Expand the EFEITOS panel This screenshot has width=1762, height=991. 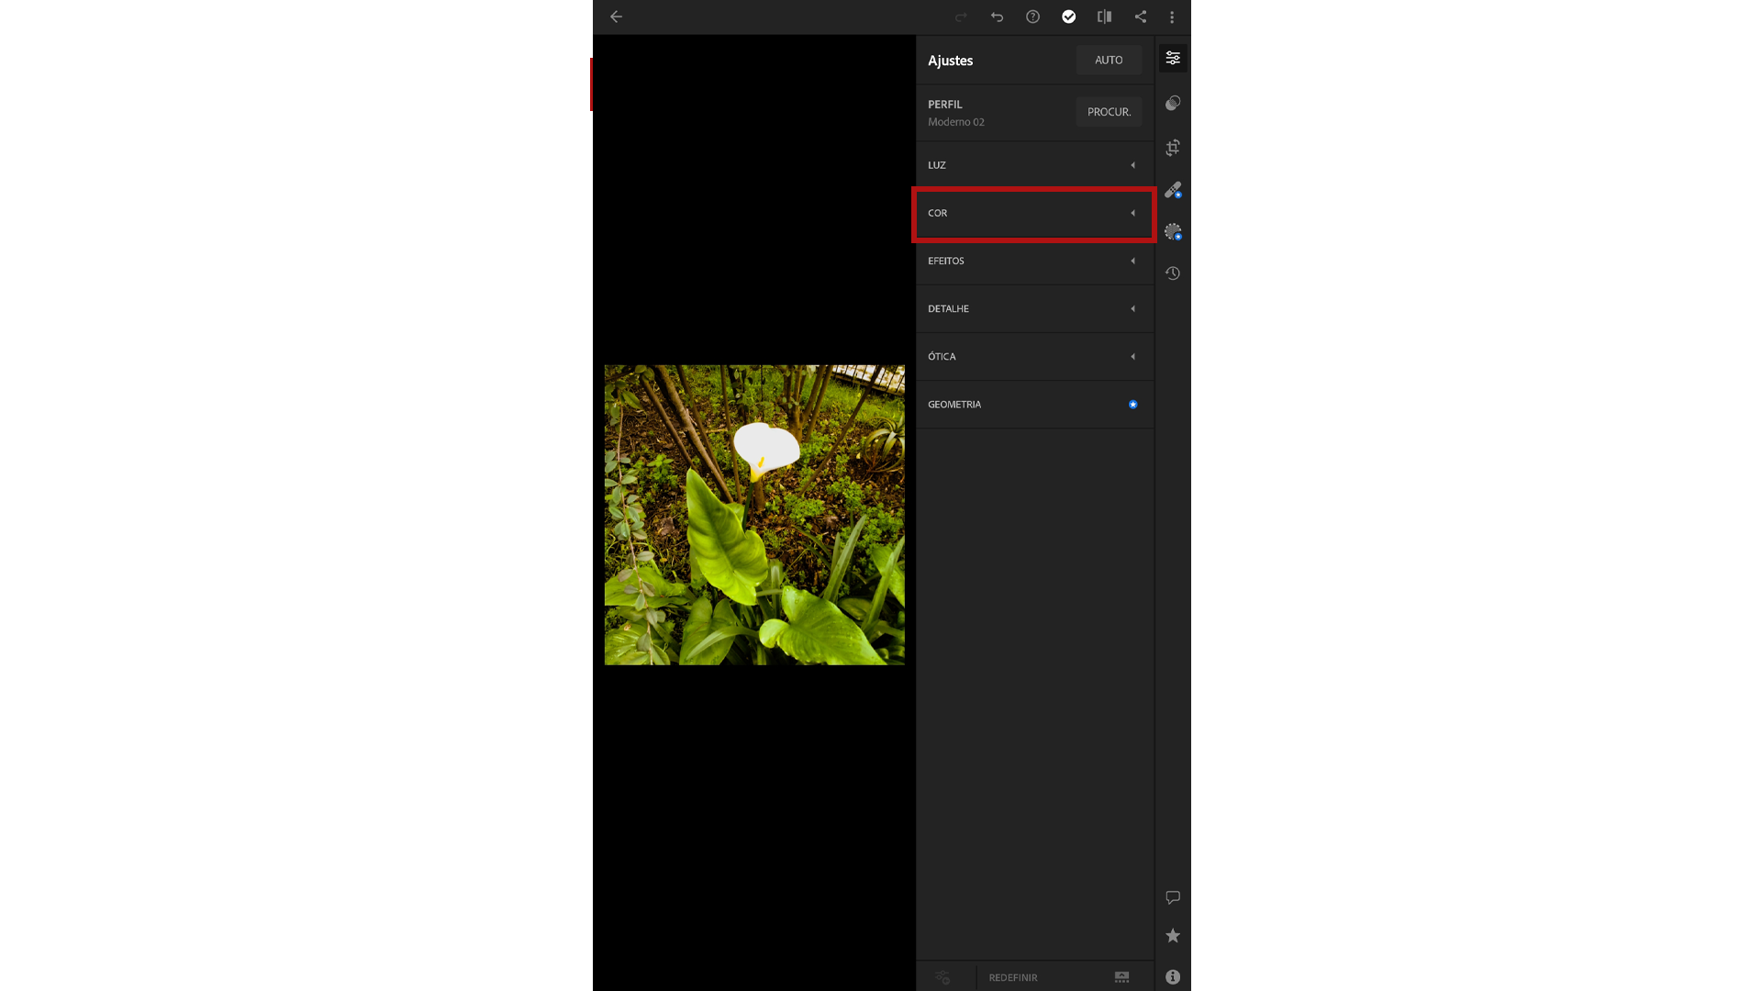[x=1034, y=261]
